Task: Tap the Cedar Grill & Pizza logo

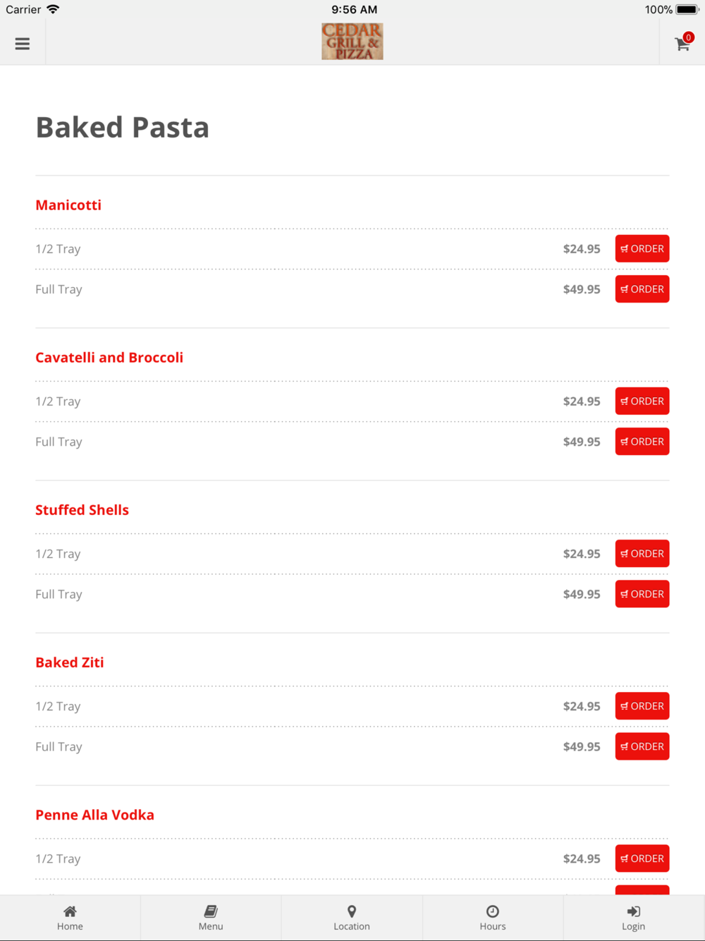Action: [x=352, y=41]
